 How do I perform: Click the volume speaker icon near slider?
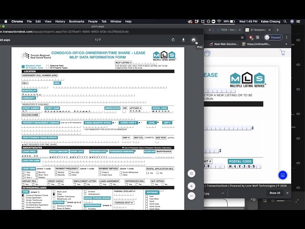tap(273, 201)
